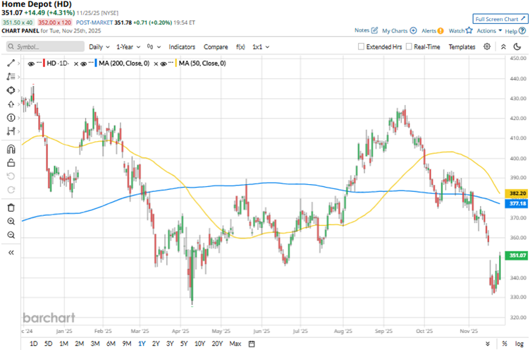Click the magnet snap tool icon
This screenshot has height=350, width=530.
11,150
